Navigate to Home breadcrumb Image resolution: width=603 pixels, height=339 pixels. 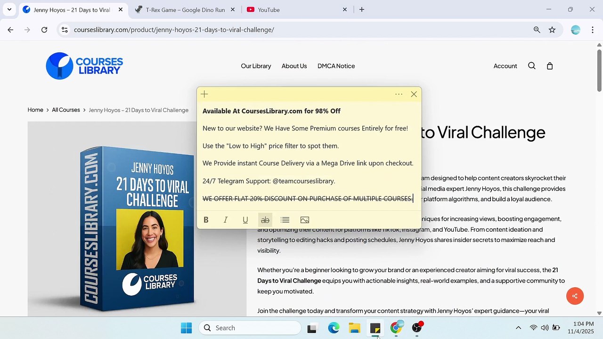[x=35, y=110]
